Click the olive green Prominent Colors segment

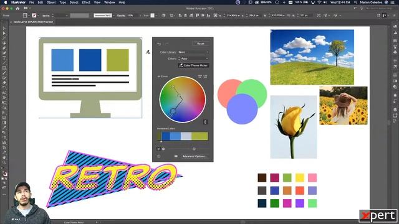pyautogui.click(x=199, y=136)
